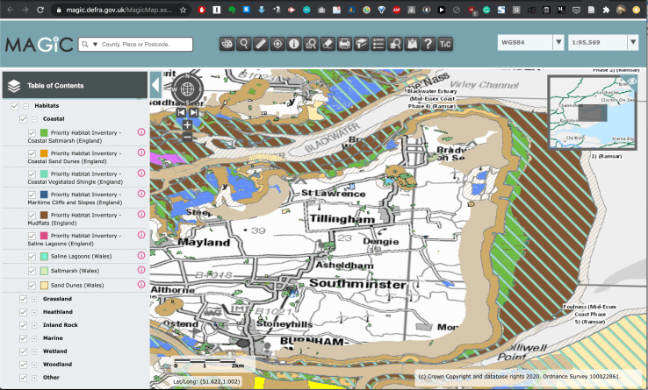Click green Coastal Saltmarsh colour swatch
The image size is (648, 390).
tap(44, 133)
